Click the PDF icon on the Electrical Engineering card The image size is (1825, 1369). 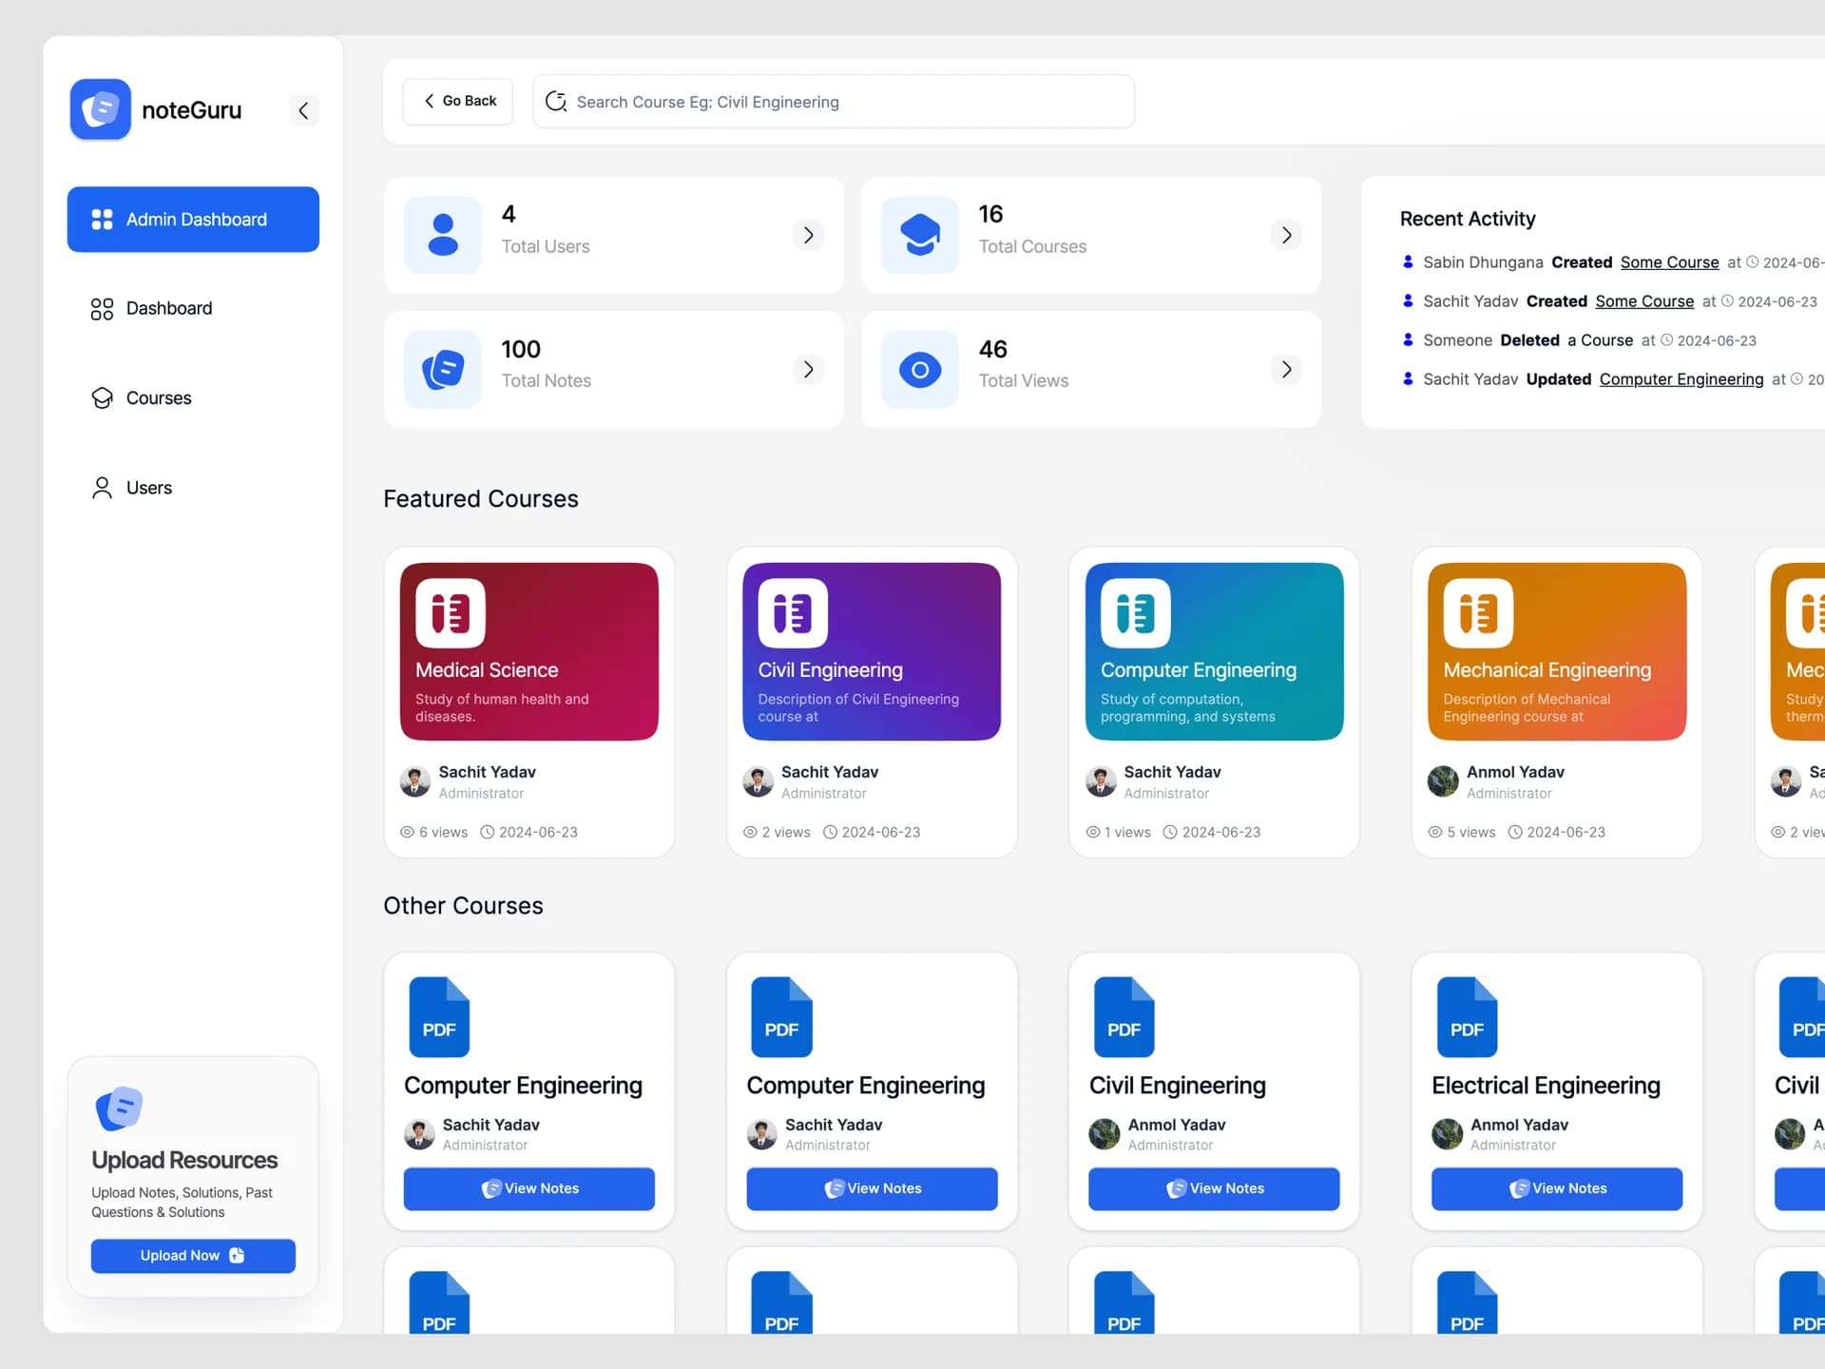click(x=1466, y=1016)
